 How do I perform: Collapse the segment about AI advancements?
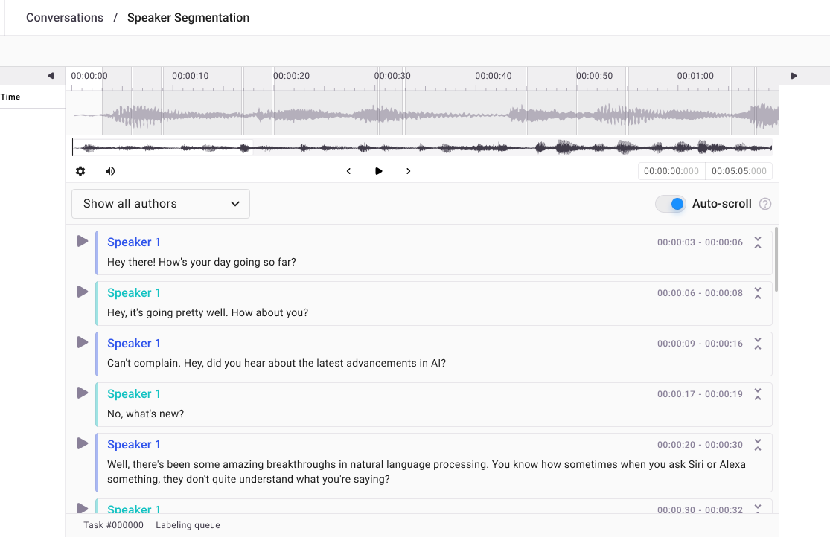point(757,344)
